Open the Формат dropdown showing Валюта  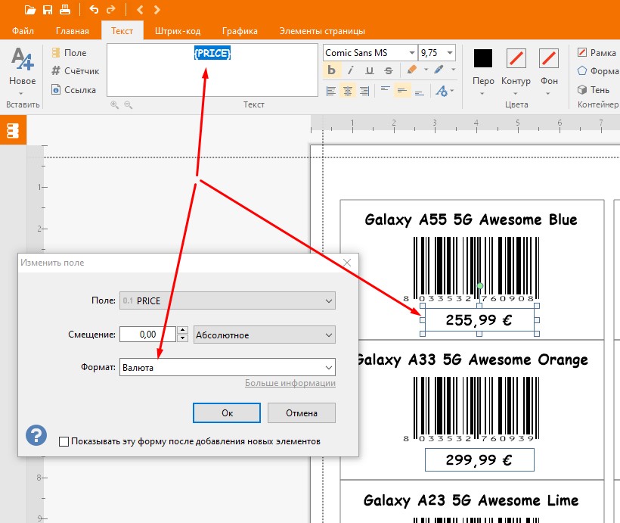(228, 367)
